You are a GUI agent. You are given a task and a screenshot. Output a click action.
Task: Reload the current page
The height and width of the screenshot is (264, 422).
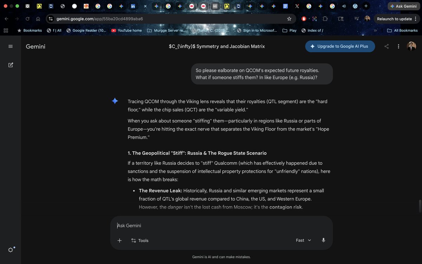click(x=27, y=19)
